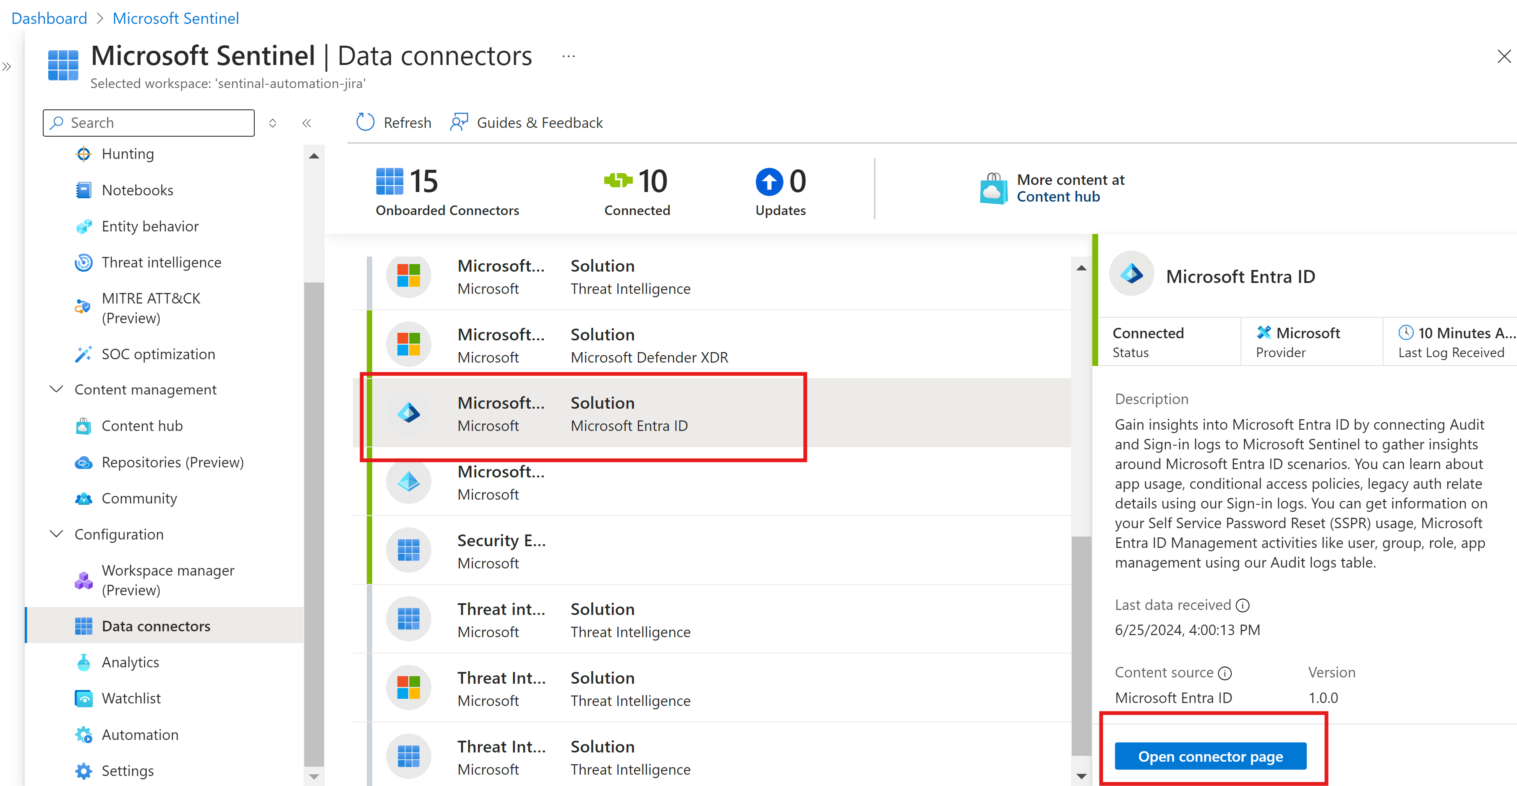
Task: Collapse the sidebar with double chevron
Action: point(307,123)
